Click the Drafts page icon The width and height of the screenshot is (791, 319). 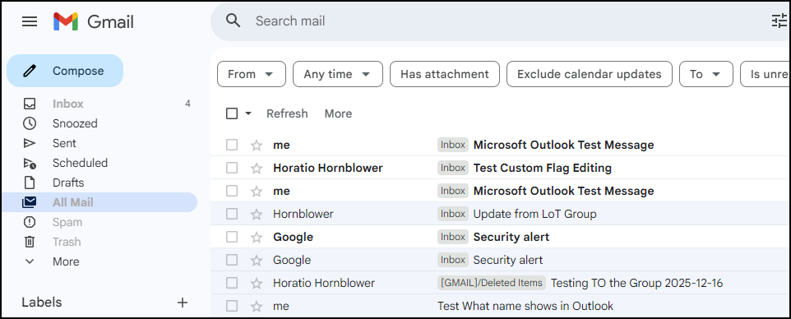tap(30, 183)
